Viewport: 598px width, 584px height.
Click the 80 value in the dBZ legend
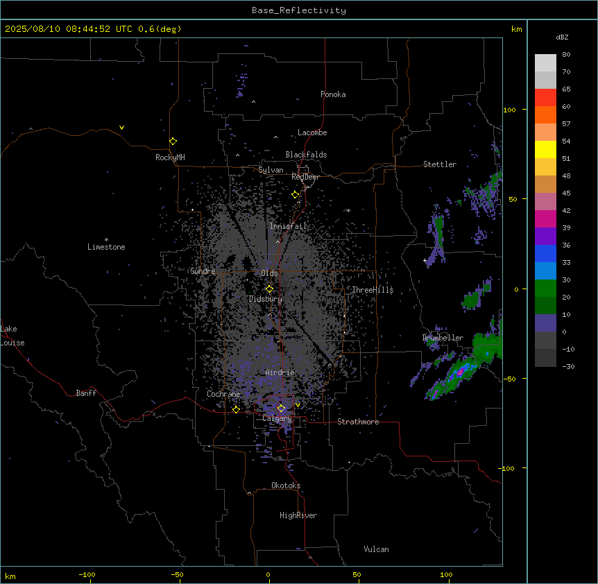point(566,55)
